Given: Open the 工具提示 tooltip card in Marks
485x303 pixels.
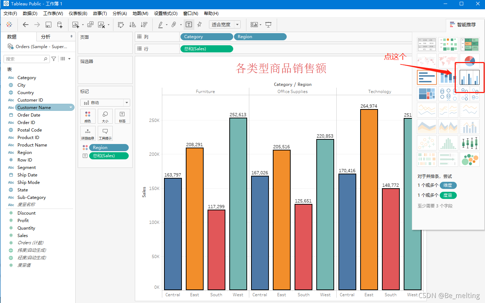Looking at the screenshot, I should pyautogui.click(x=105, y=133).
